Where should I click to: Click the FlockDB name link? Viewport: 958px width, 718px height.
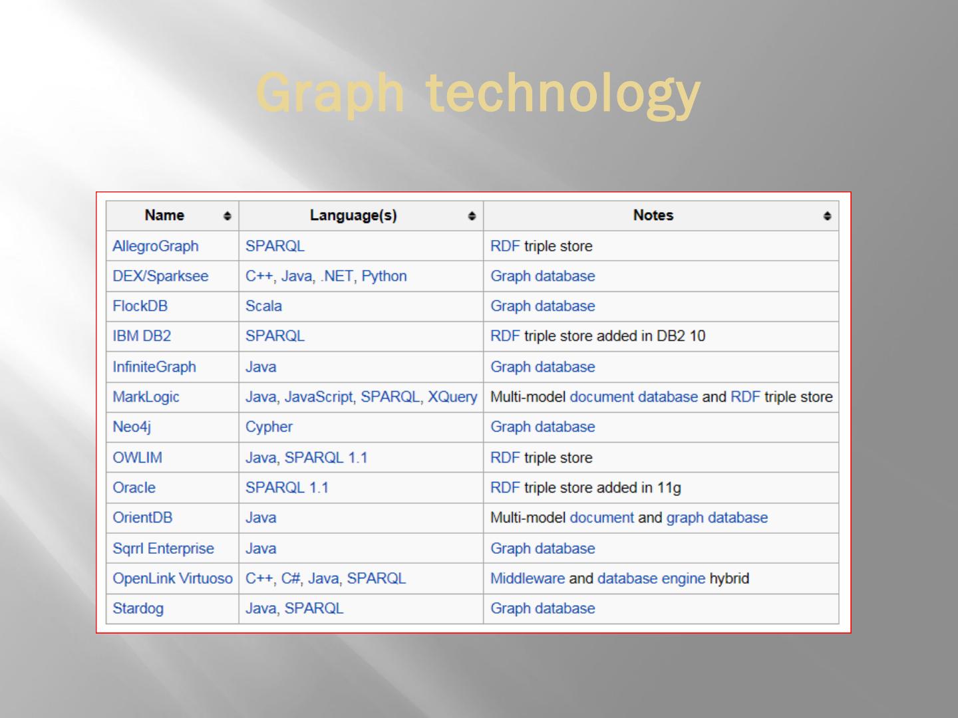[140, 306]
